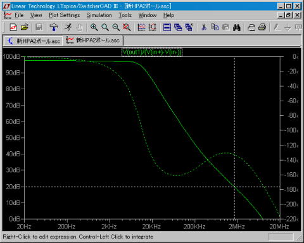Click the Print icon

click(x=262, y=27)
